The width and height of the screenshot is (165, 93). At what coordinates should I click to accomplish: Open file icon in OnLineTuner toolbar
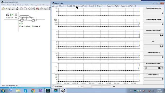[3, 9]
